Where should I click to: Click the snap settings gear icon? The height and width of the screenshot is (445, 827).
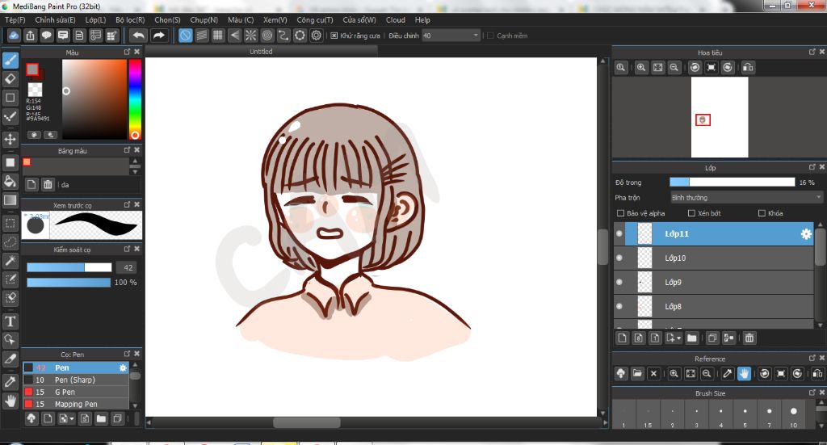pyautogui.click(x=316, y=36)
